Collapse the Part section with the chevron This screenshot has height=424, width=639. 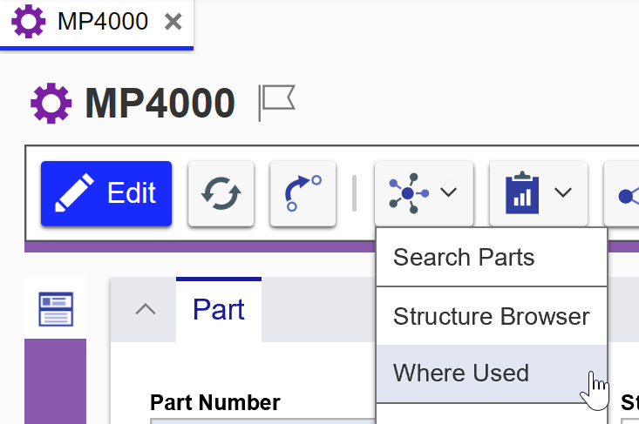click(146, 309)
